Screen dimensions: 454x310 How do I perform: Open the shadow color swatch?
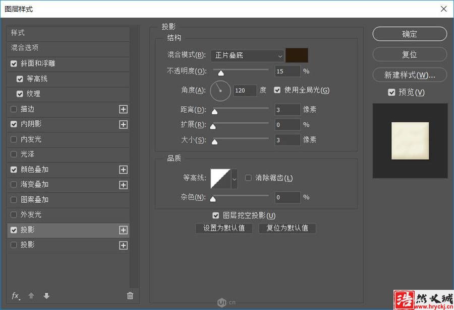297,55
